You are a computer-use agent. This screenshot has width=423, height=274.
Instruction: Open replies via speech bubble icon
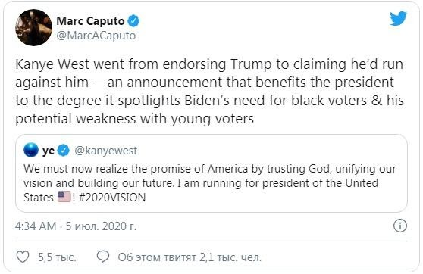click(x=103, y=257)
